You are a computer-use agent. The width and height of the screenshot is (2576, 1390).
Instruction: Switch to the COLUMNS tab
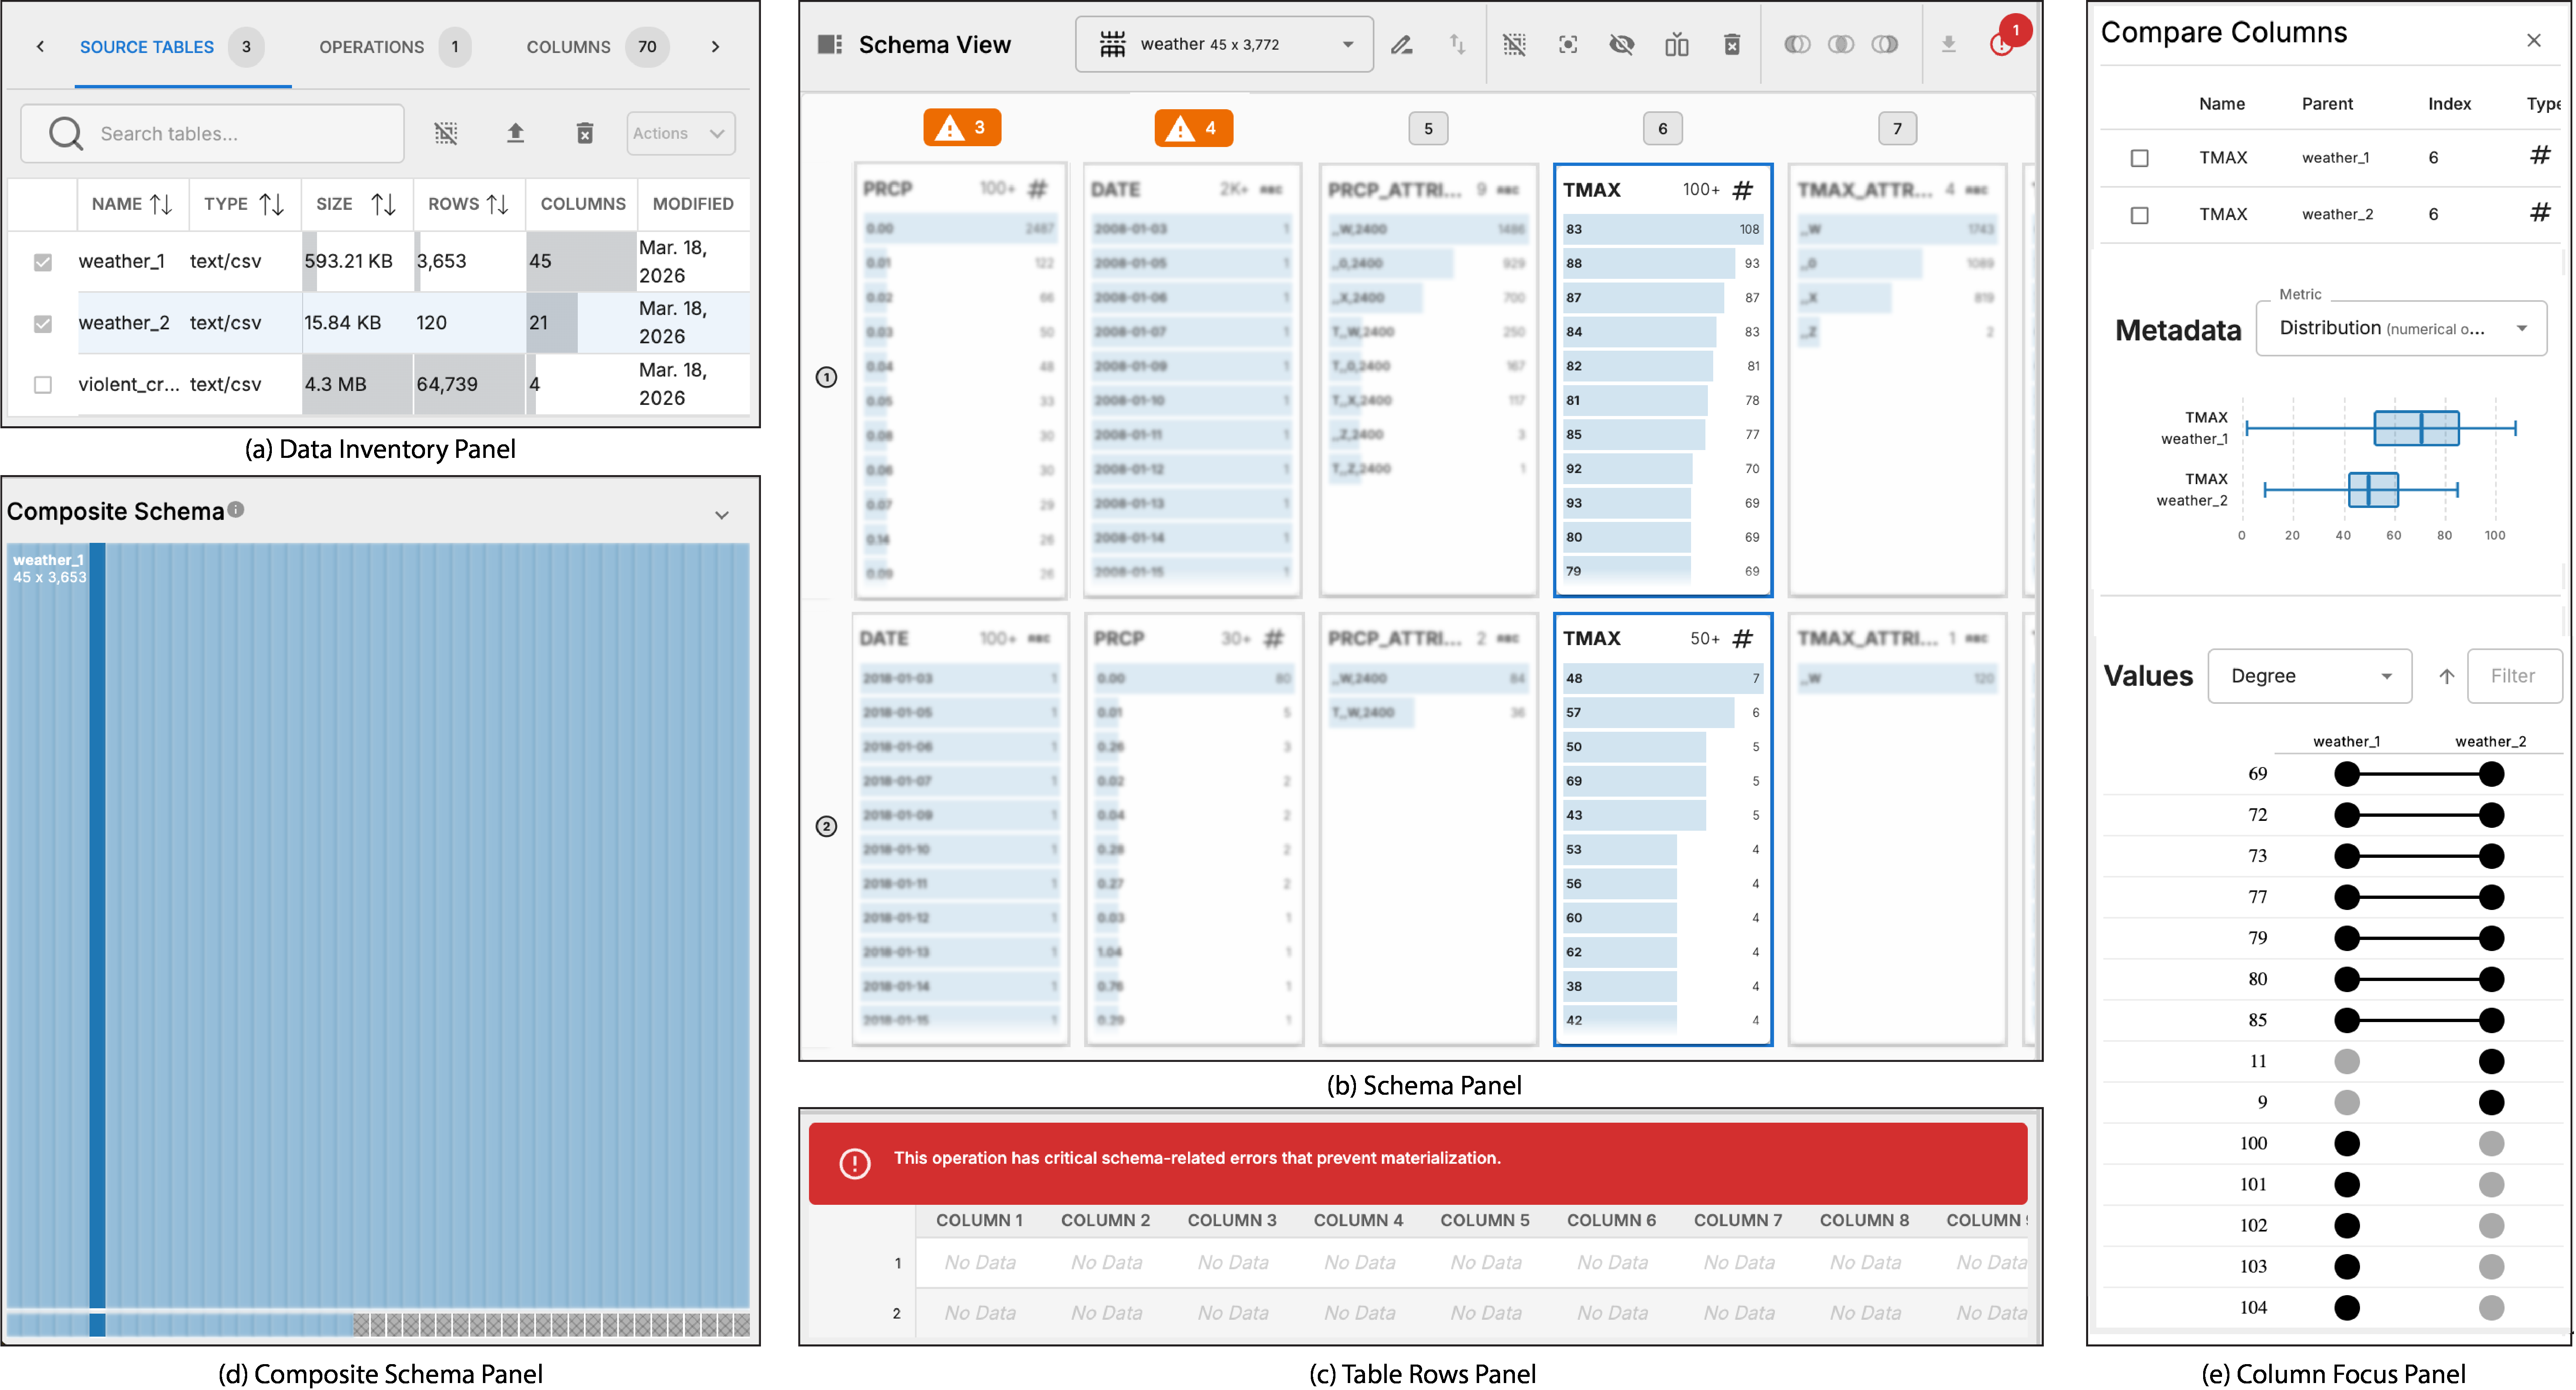tap(597, 46)
